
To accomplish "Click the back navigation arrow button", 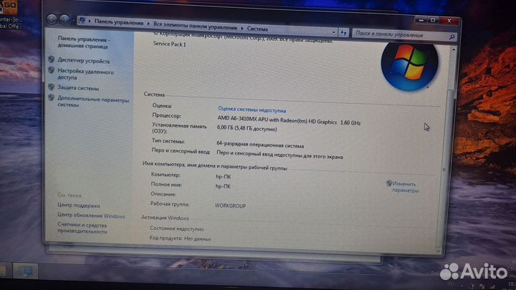I will pyautogui.click(x=52, y=18).
